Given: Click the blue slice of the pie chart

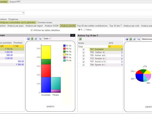Looking at the screenshot, I should coord(139,78).
